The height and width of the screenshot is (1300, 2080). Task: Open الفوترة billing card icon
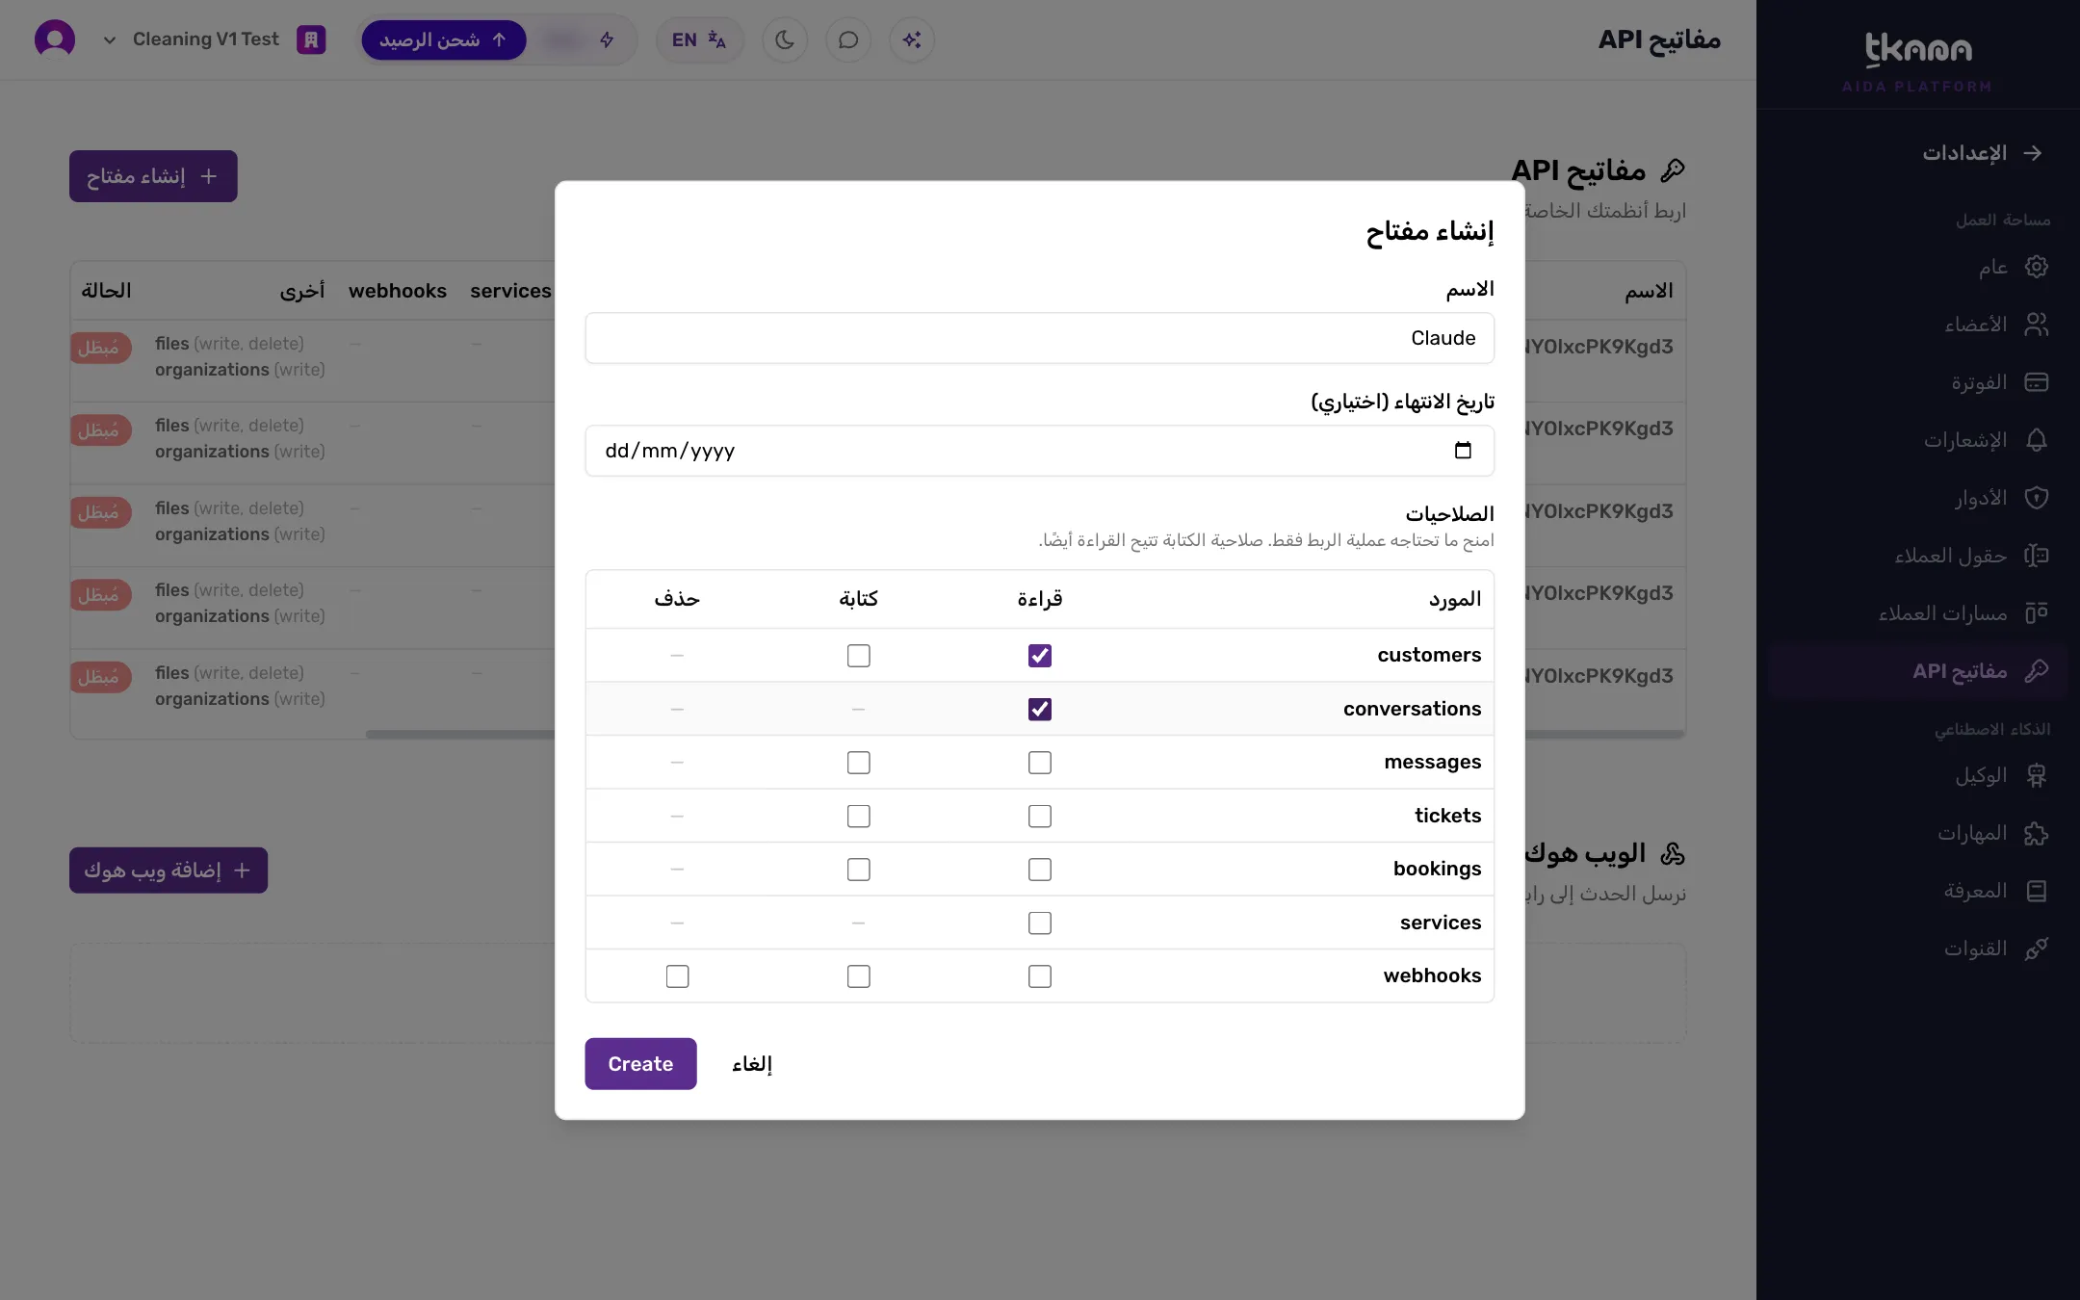point(2036,382)
